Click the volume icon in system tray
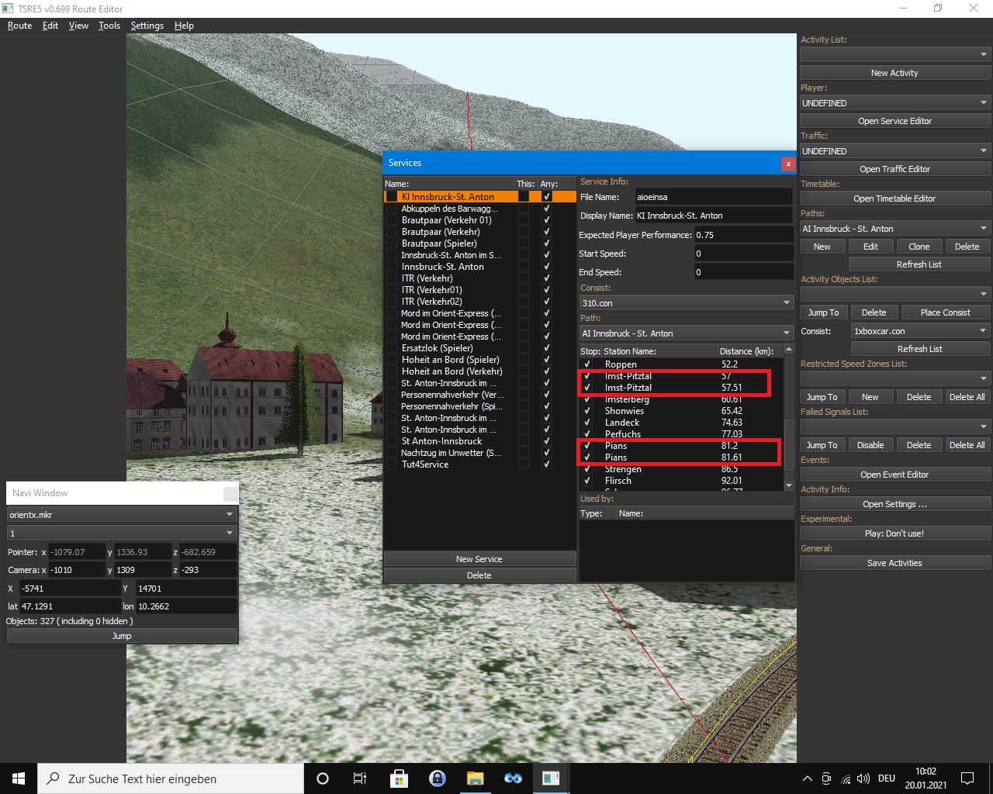 (863, 778)
